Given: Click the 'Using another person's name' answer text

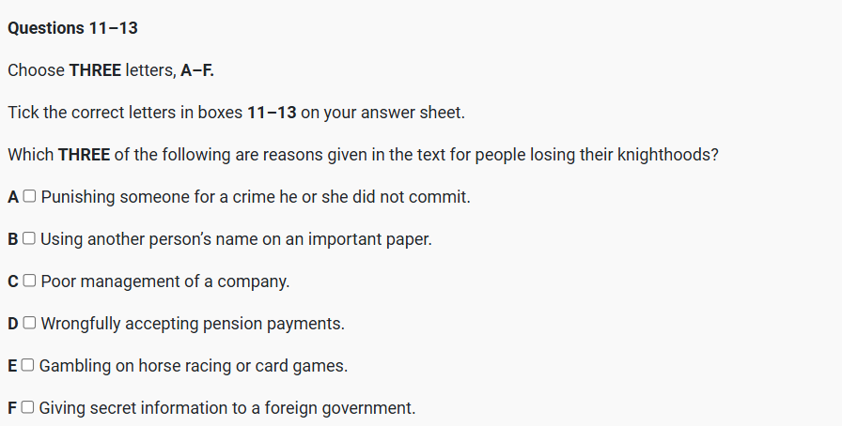Looking at the screenshot, I should [236, 239].
